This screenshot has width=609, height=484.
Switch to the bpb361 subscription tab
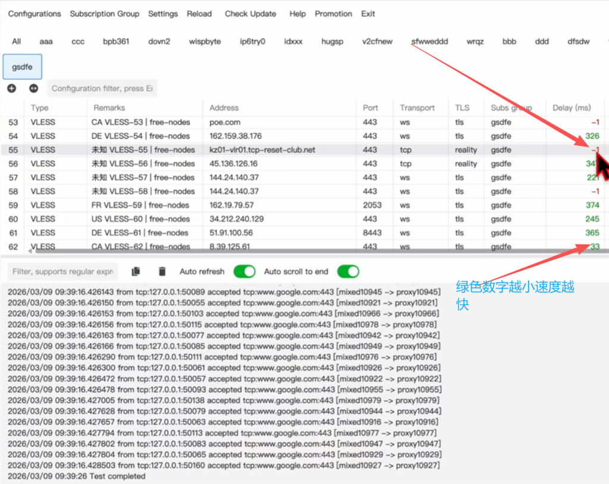coord(116,42)
